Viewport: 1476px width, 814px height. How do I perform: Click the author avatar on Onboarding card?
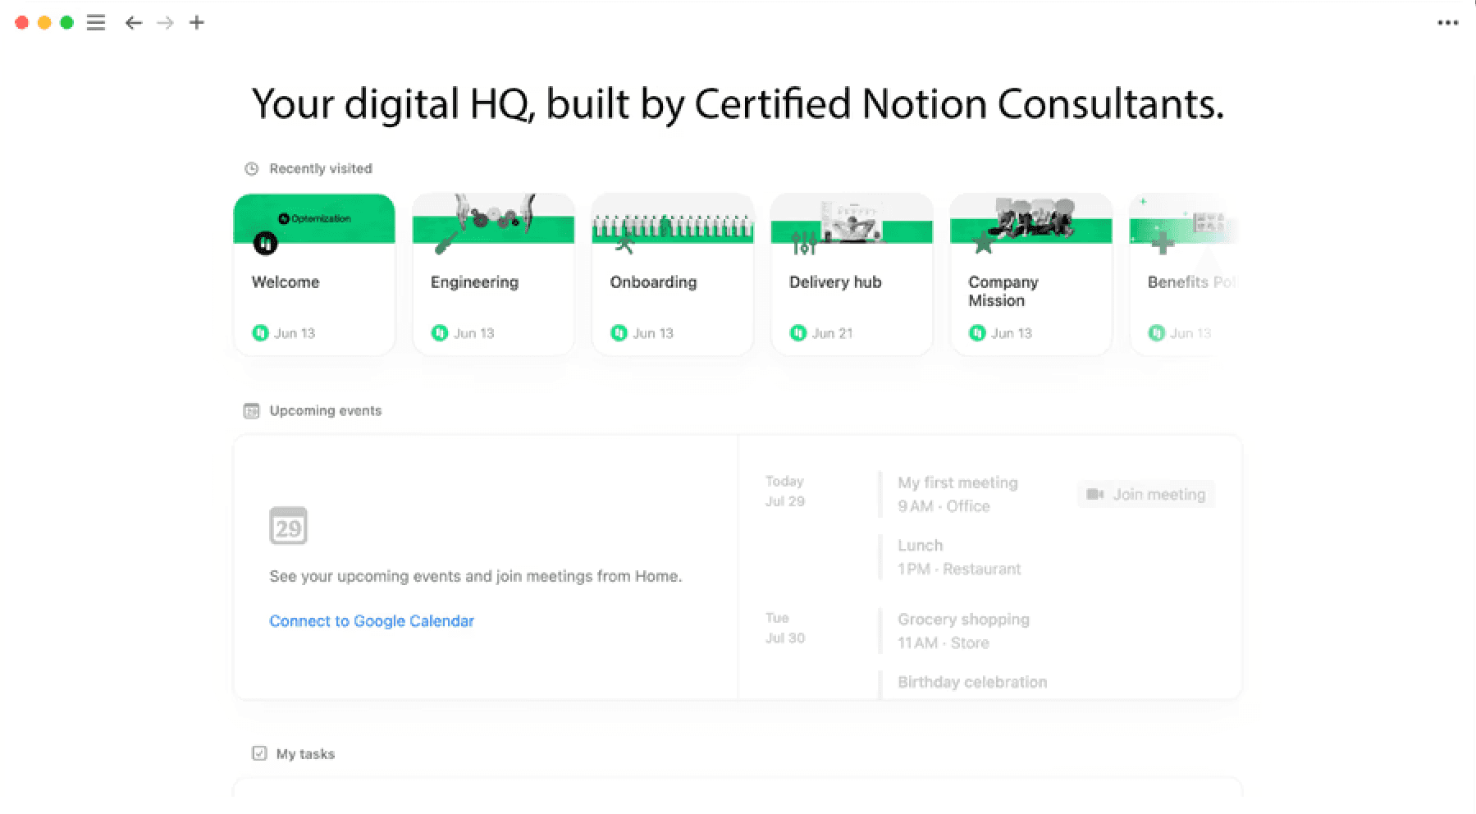click(x=619, y=333)
